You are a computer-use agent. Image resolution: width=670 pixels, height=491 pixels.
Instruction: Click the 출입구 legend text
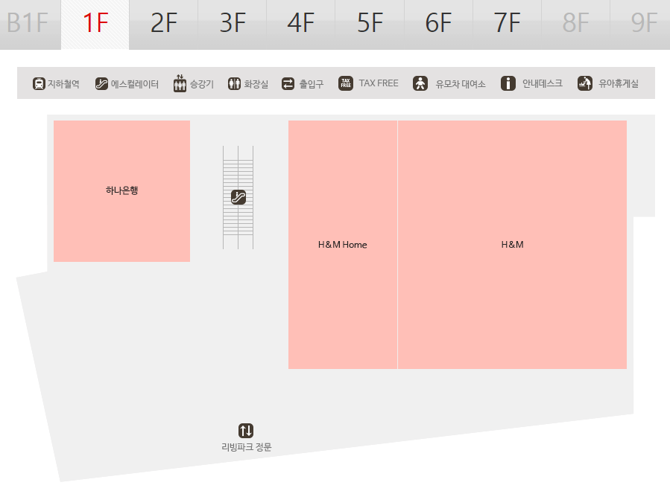[311, 84]
